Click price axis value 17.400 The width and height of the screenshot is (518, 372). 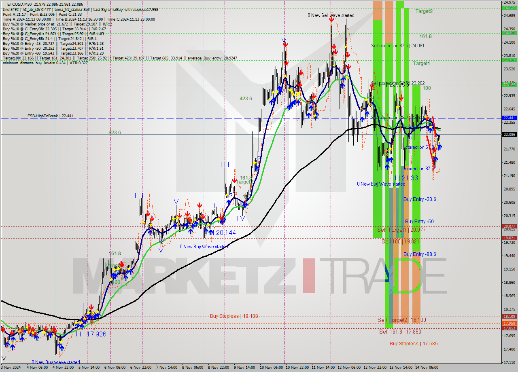click(x=509, y=349)
